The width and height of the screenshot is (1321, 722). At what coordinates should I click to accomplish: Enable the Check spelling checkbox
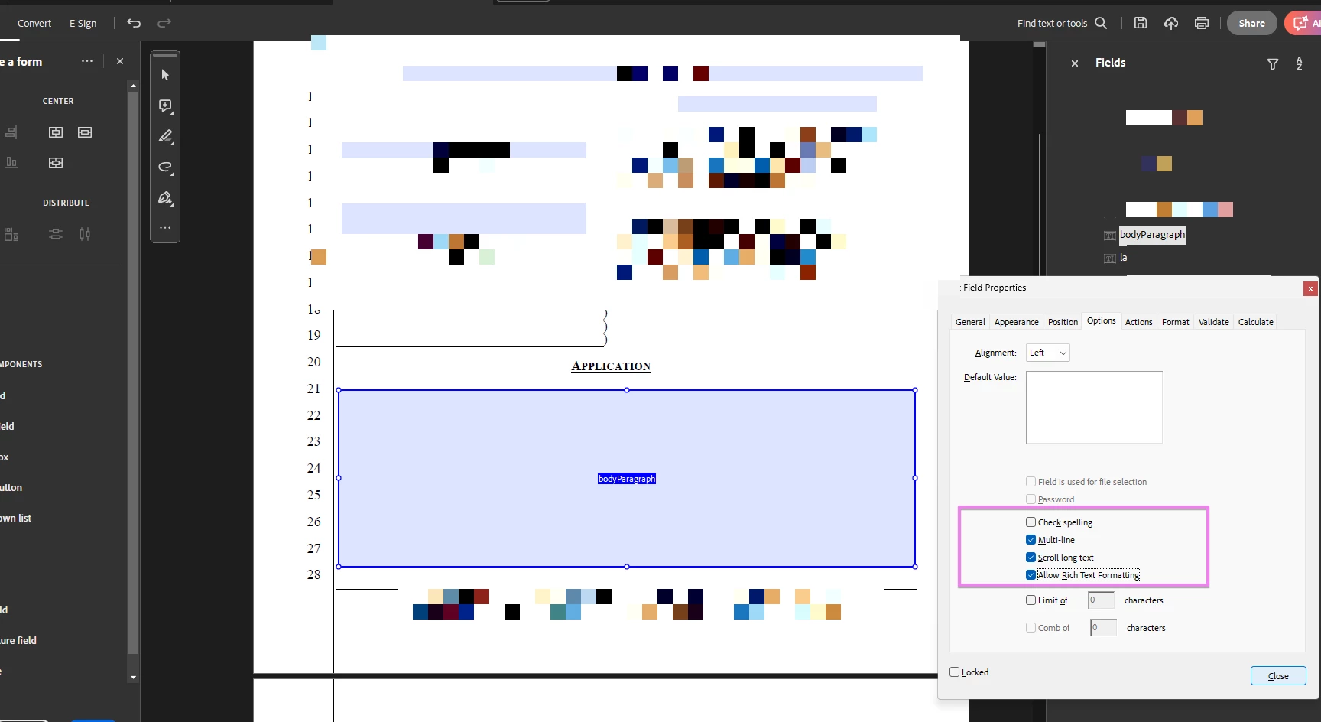(x=1031, y=522)
